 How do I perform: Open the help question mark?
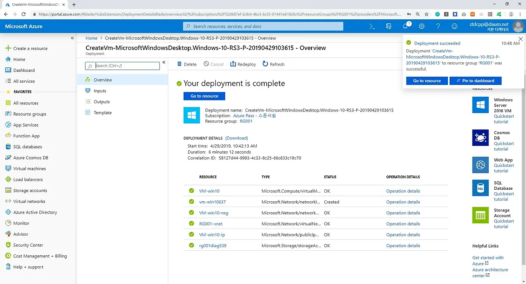[x=438, y=26]
